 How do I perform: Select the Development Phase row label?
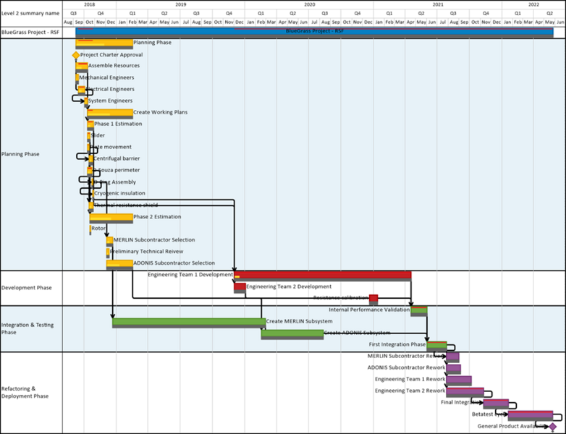[x=26, y=288]
